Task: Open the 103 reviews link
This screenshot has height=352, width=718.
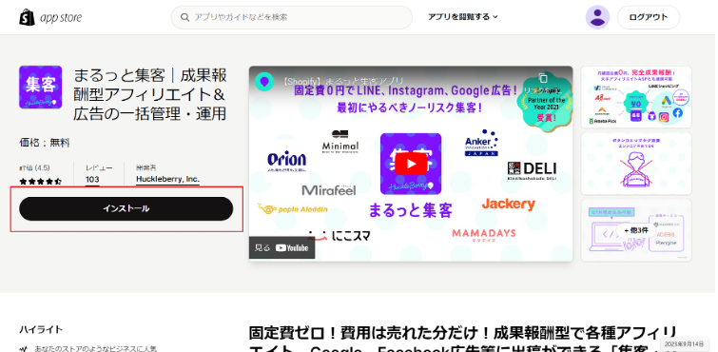Action: click(x=92, y=179)
